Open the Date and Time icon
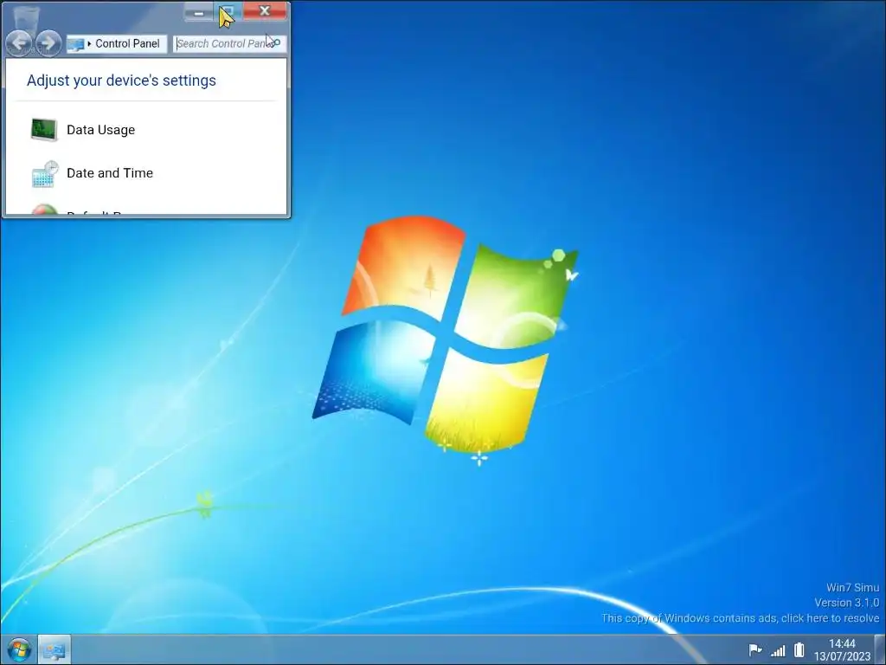This screenshot has width=886, height=665. coord(45,173)
